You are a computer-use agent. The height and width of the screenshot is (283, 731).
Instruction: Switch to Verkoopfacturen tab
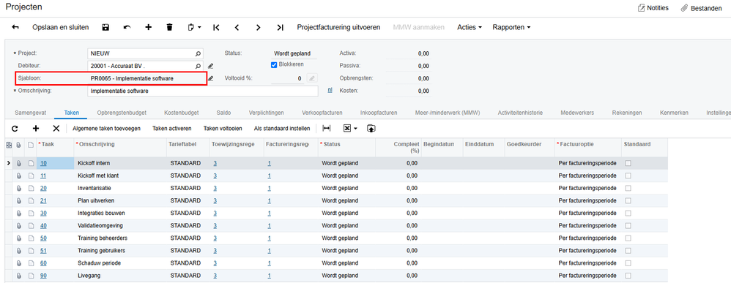point(322,113)
